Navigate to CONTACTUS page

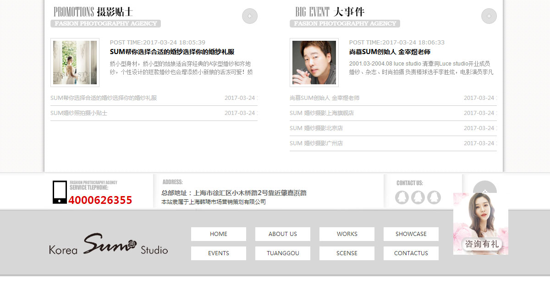coord(411,253)
